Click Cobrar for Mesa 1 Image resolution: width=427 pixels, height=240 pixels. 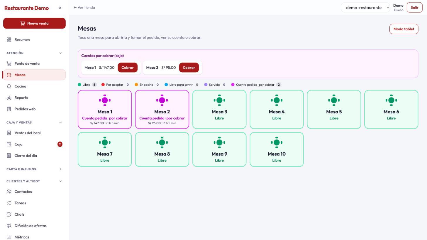pos(128,68)
